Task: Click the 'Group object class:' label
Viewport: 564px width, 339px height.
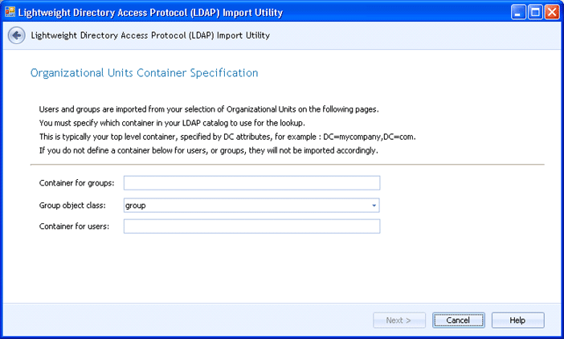Action: click(x=72, y=206)
